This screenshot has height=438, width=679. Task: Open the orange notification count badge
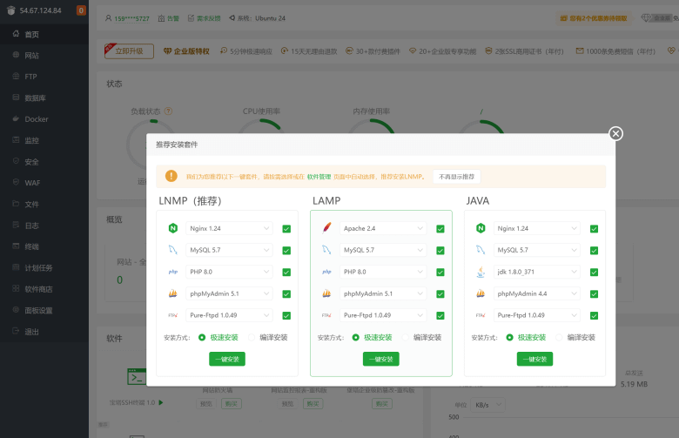pyautogui.click(x=81, y=10)
